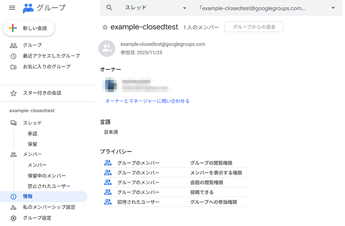Open the スレッド search type dropdown
The width and height of the screenshot is (345, 226).
click(x=156, y=8)
